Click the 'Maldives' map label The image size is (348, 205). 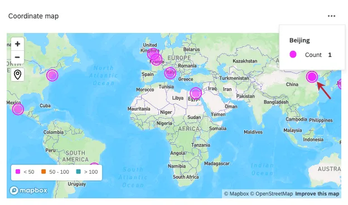pos(253,132)
